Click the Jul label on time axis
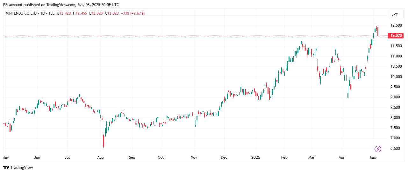Image resolution: width=408 pixels, height=173 pixels. [67, 157]
